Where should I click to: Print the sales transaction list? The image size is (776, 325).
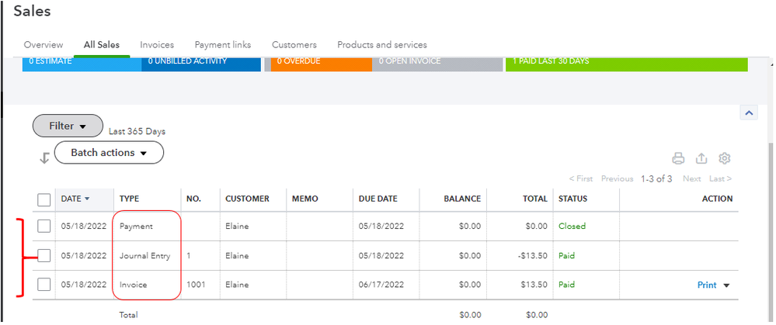(677, 158)
